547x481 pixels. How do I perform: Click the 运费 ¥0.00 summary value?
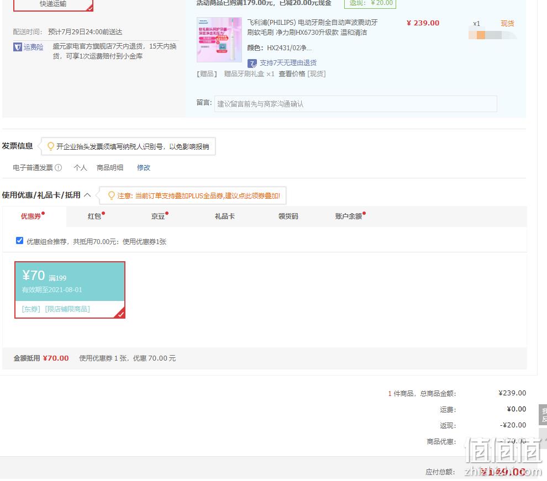tap(516, 409)
